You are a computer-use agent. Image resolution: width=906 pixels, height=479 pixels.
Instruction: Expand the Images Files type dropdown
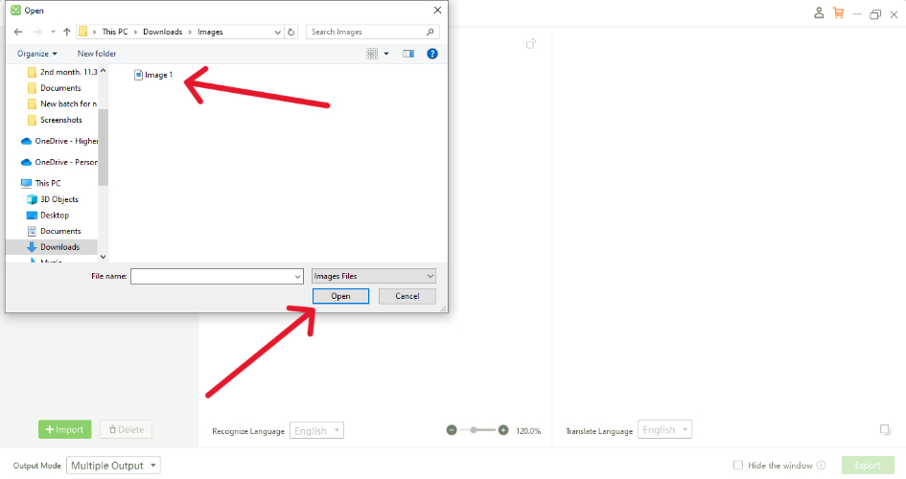(x=374, y=276)
